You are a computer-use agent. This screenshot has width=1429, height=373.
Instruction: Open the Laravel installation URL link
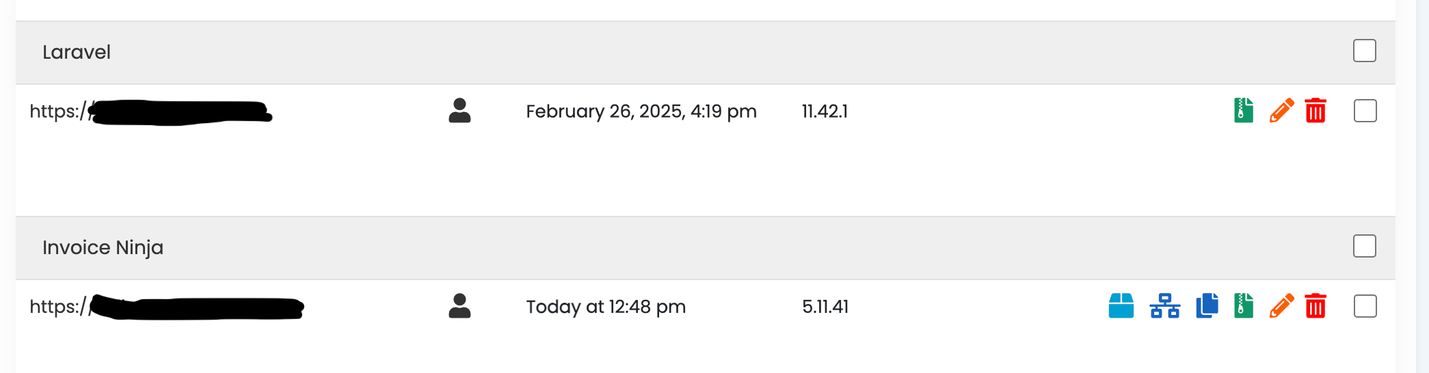pos(151,112)
